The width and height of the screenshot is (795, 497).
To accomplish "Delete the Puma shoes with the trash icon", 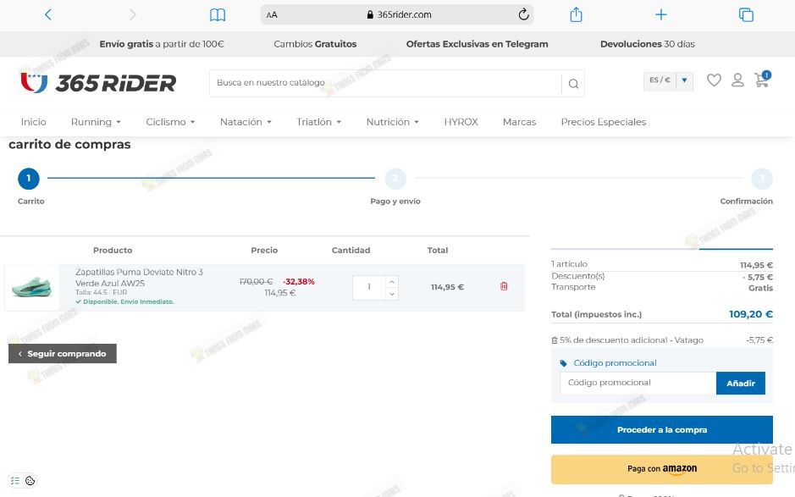I will click(x=504, y=287).
